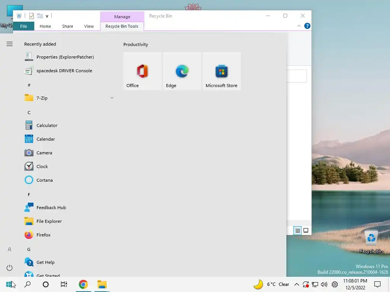Click New folder quick access icon
Image resolution: width=390 pixels, height=292 pixels.
tap(40, 16)
